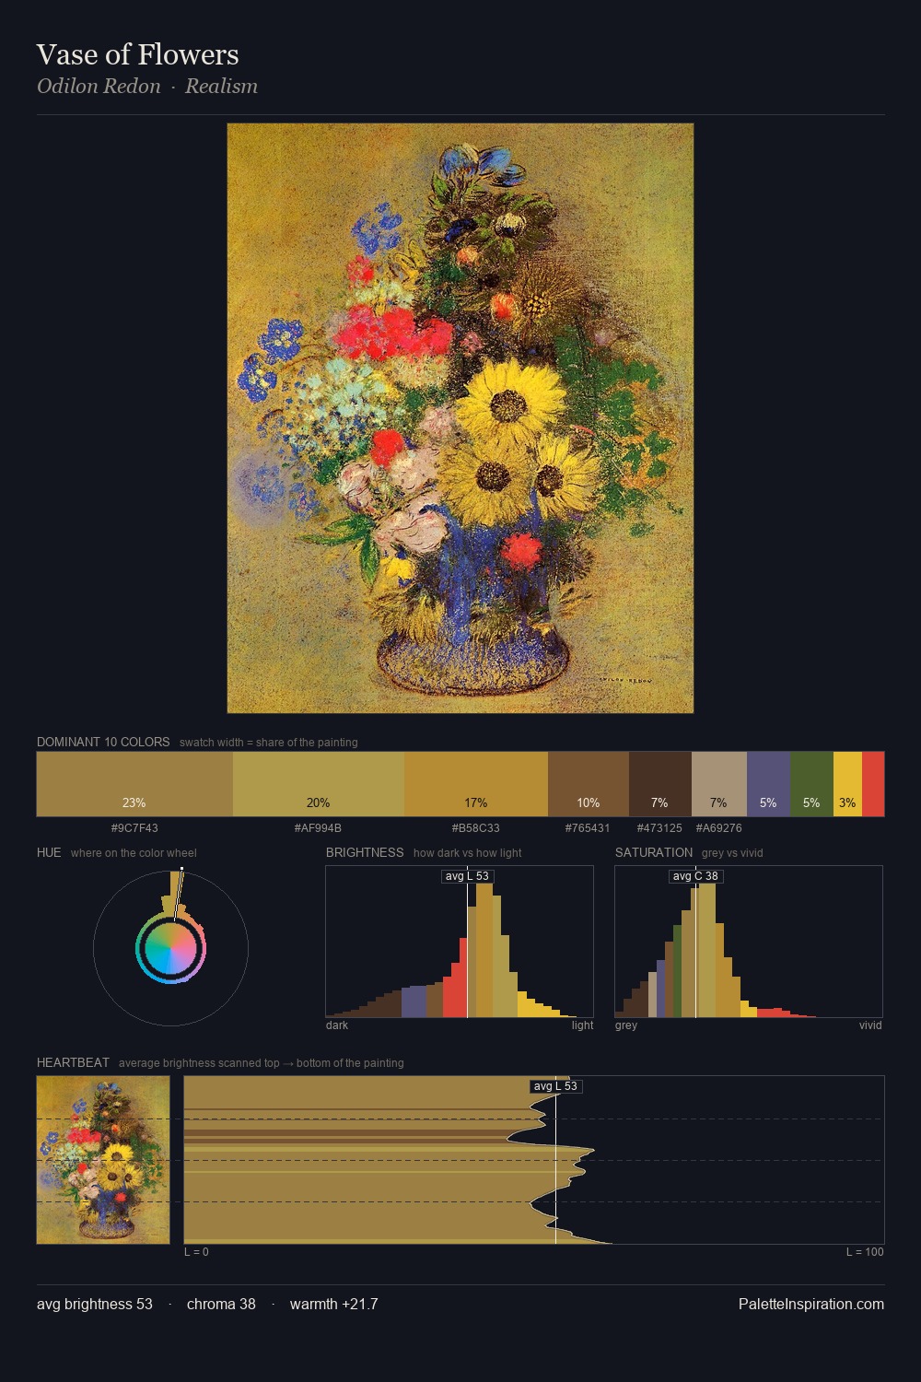Open the PaletteInspiration.com link
Image resolution: width=921 pixels, height=1382 pixels.
(x=811, y=1304)
